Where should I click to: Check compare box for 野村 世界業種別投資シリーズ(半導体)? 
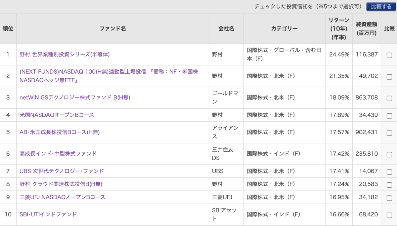(x=389, y=55)
